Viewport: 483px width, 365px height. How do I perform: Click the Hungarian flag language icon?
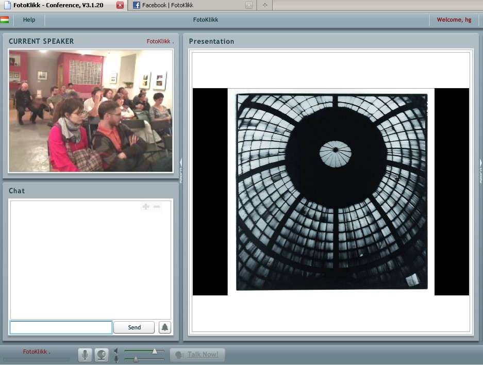click(x=4, y=20)
